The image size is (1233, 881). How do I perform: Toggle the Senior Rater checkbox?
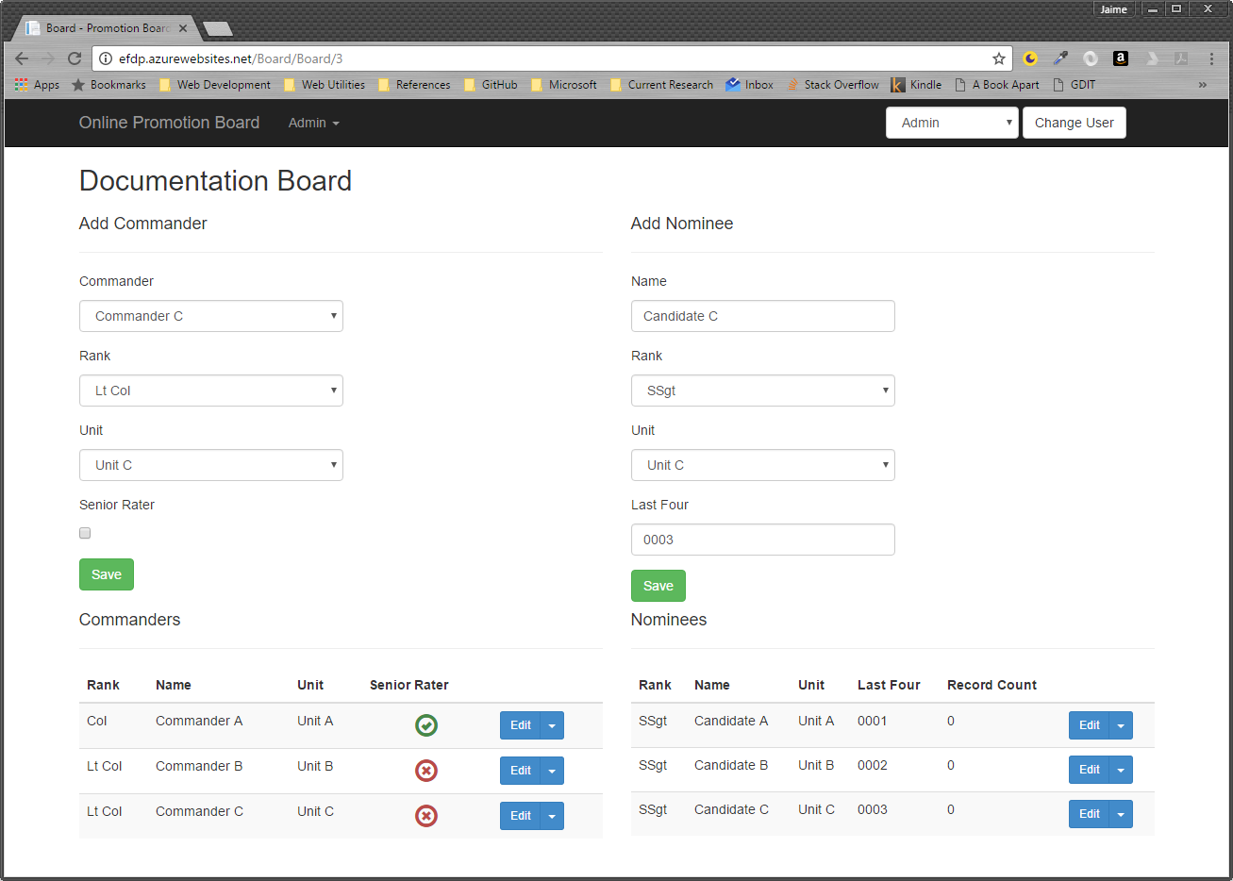[85, 533]
